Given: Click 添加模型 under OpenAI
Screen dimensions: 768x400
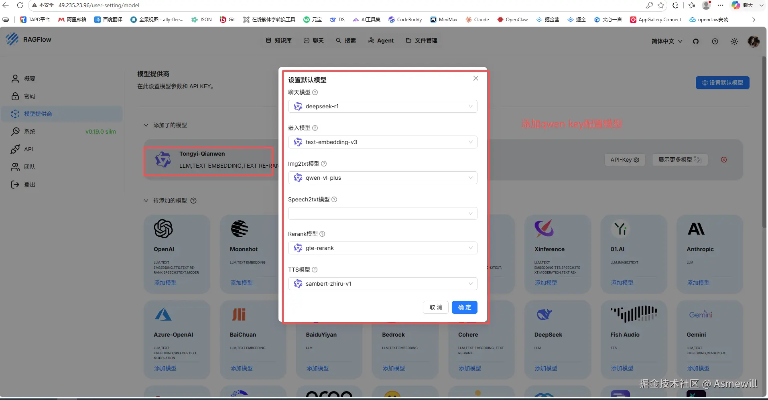Looking at the screenshot, I should pyautogui.click(x=165, y=283).
